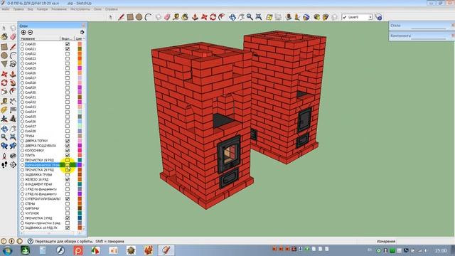
Task: Choose the Zoom Window tool
Action: click(x=13, y=137)
